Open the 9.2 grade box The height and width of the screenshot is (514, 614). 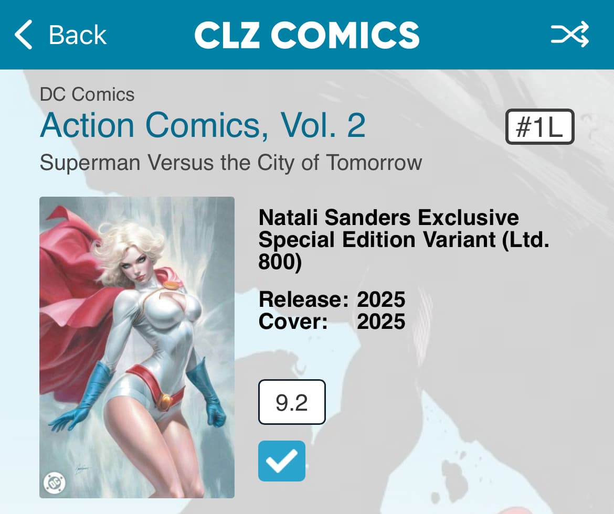292,402
